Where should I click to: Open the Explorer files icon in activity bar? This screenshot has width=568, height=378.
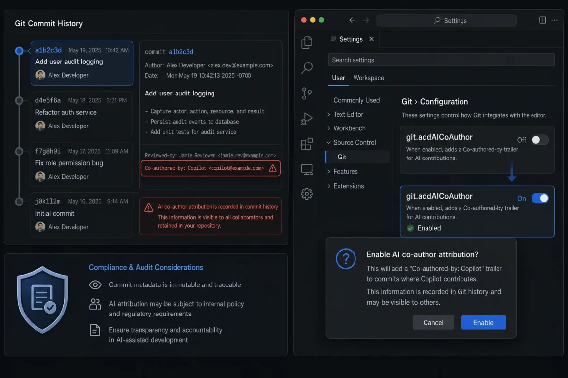pos(307,43)
